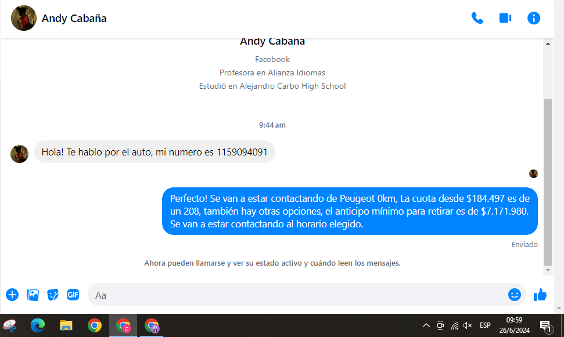Click the Meet Now tray icon
This screenshot has width=564, height=337.
pos(440,326)
